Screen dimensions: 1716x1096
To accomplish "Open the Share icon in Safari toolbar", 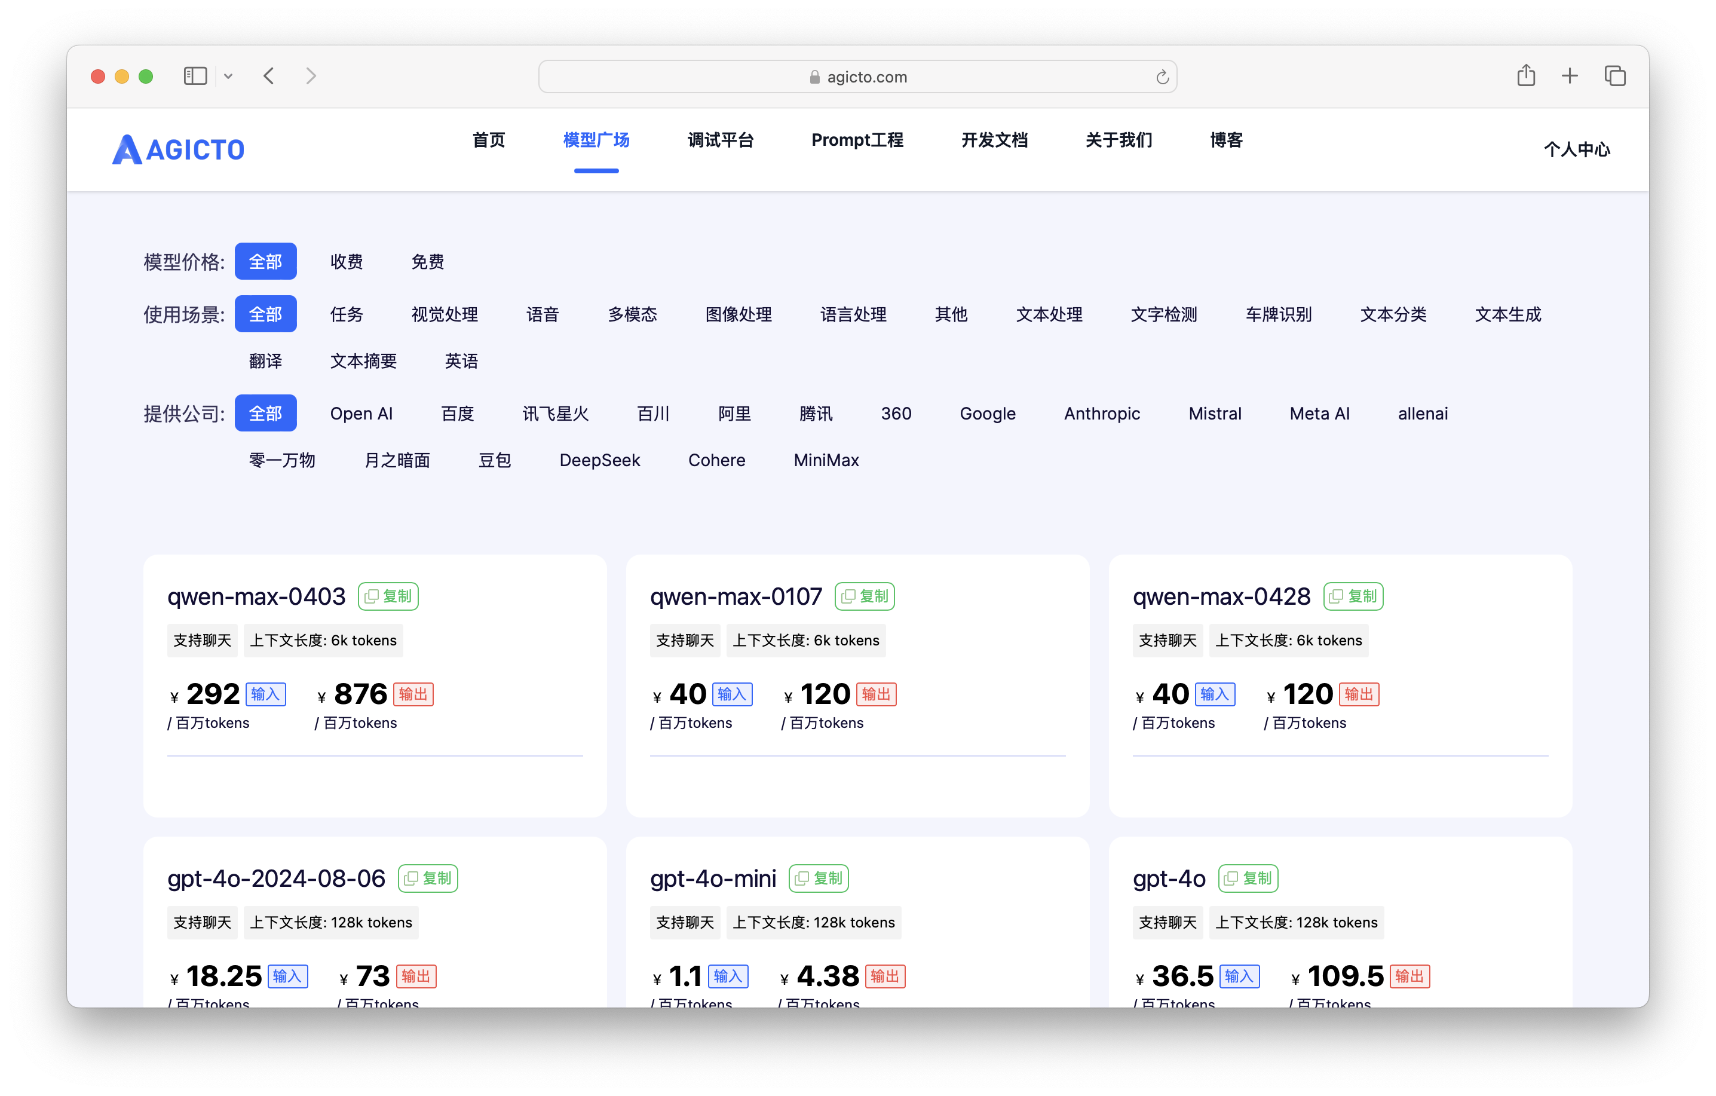I will (x=1525, y=75).
